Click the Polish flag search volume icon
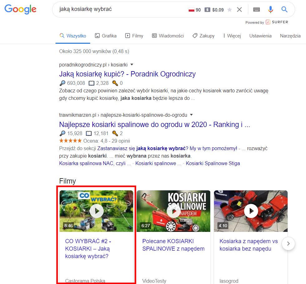Image resolution: width=306 pixels, height=284 pixels. pyautogui.click(x=192, y=10)
